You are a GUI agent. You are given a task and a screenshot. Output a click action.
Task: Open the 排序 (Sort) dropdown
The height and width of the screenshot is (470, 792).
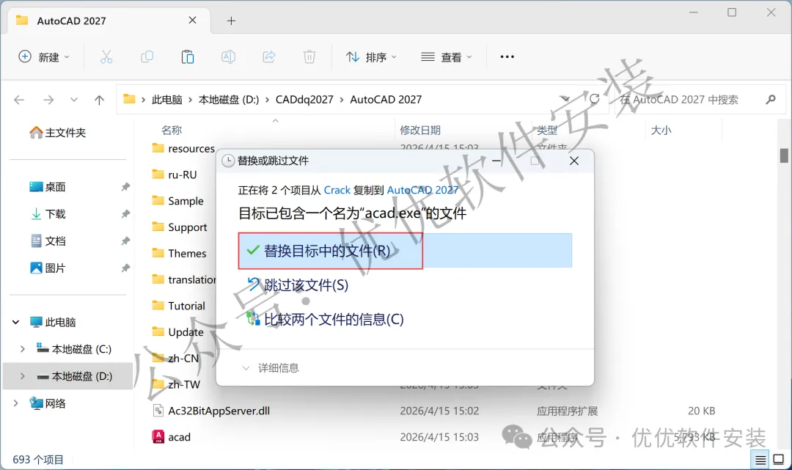pyautogui.click(x=371, y=57)
